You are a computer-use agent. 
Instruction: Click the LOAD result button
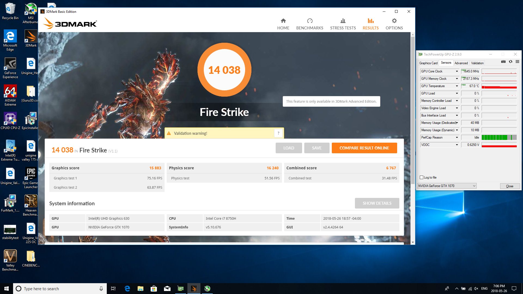[x=289, y=148]
